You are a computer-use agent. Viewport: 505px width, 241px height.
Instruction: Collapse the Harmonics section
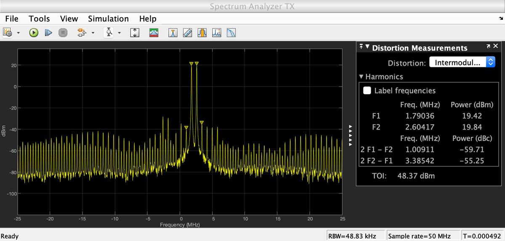coord(361,77)
